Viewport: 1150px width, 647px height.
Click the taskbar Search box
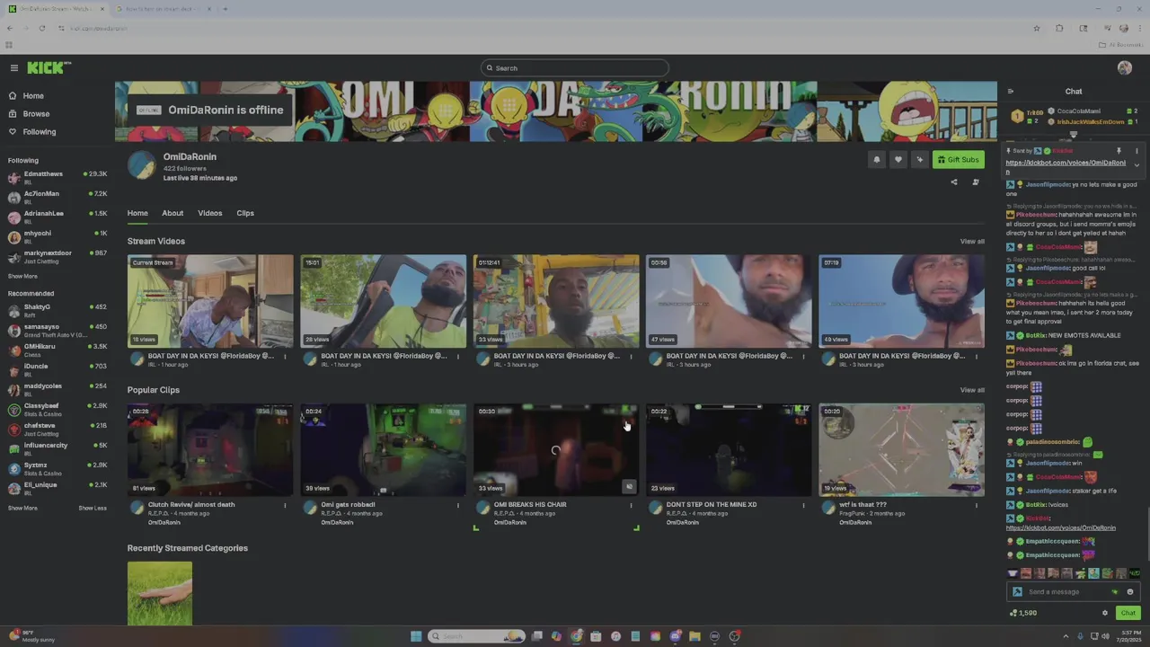tap(476, 636)
